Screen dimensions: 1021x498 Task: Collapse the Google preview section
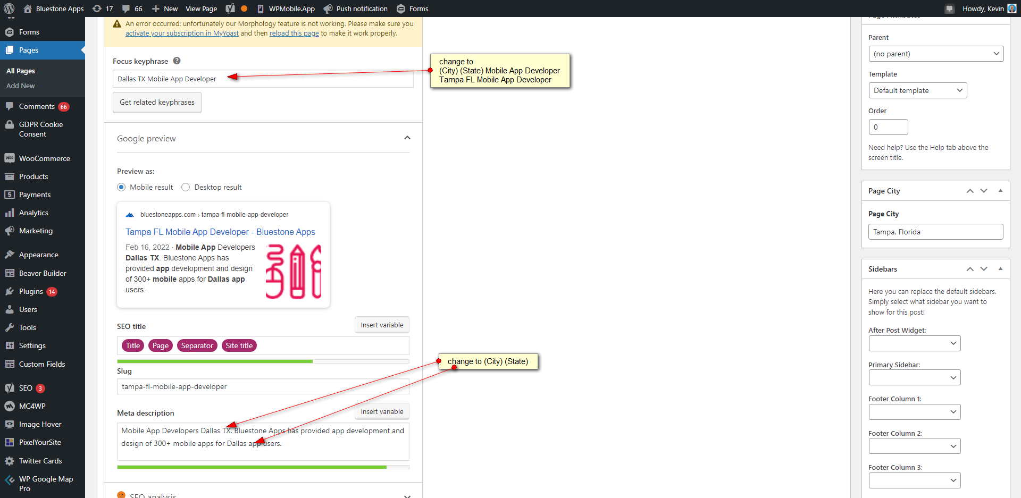[x=407, y=138]
